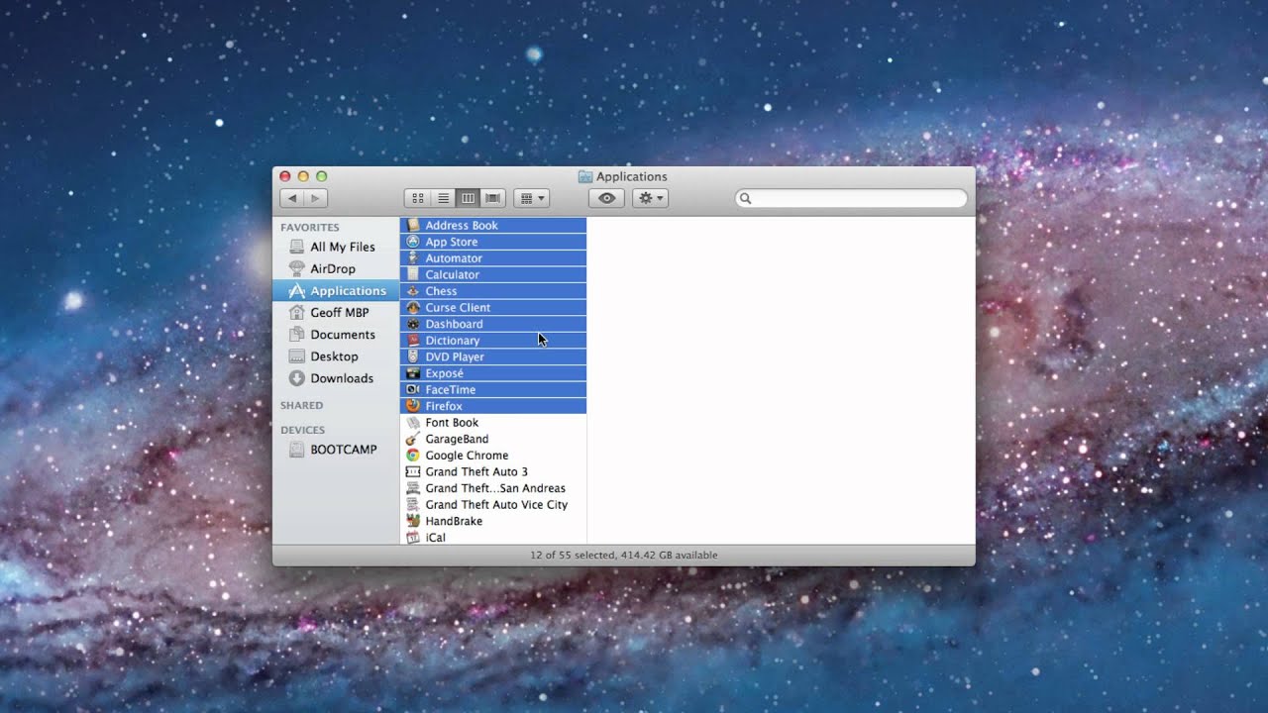Image resolution: width=1268 pixels, height=713 pixels.
Task: Select the Dictionary file name
Action: (452, 341)
